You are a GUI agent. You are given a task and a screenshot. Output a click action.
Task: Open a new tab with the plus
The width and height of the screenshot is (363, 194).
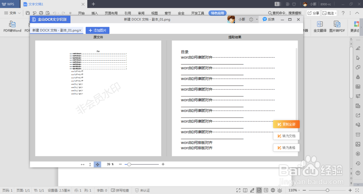(93, 4)
